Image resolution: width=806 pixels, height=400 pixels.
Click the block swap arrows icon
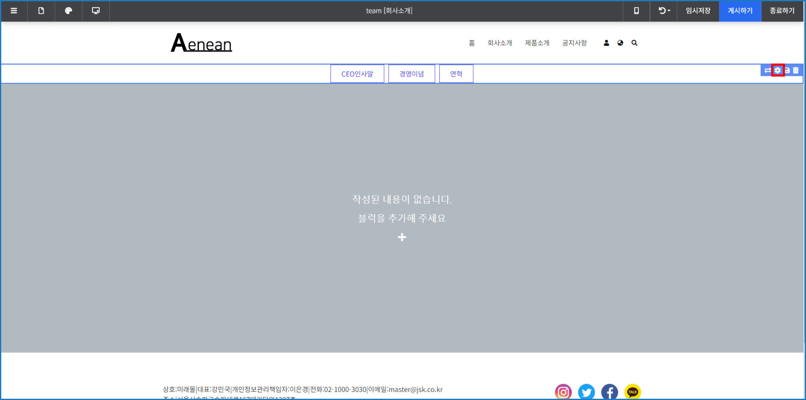[767, 70]
